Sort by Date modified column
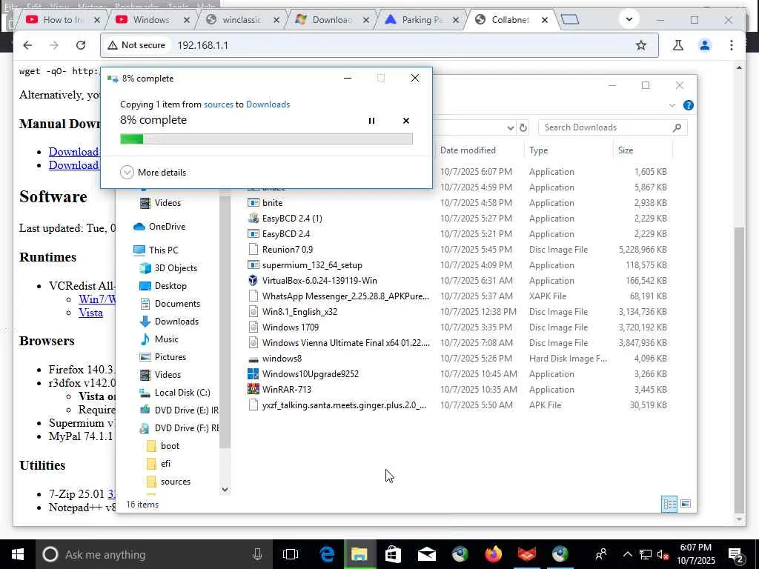This screenshot has height=569, width=759. coord(468,150)
